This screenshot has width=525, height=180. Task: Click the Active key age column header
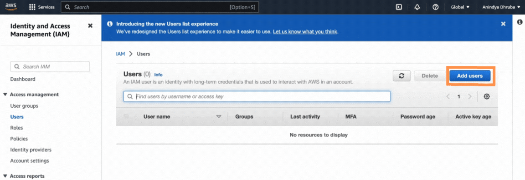[473, 116]
